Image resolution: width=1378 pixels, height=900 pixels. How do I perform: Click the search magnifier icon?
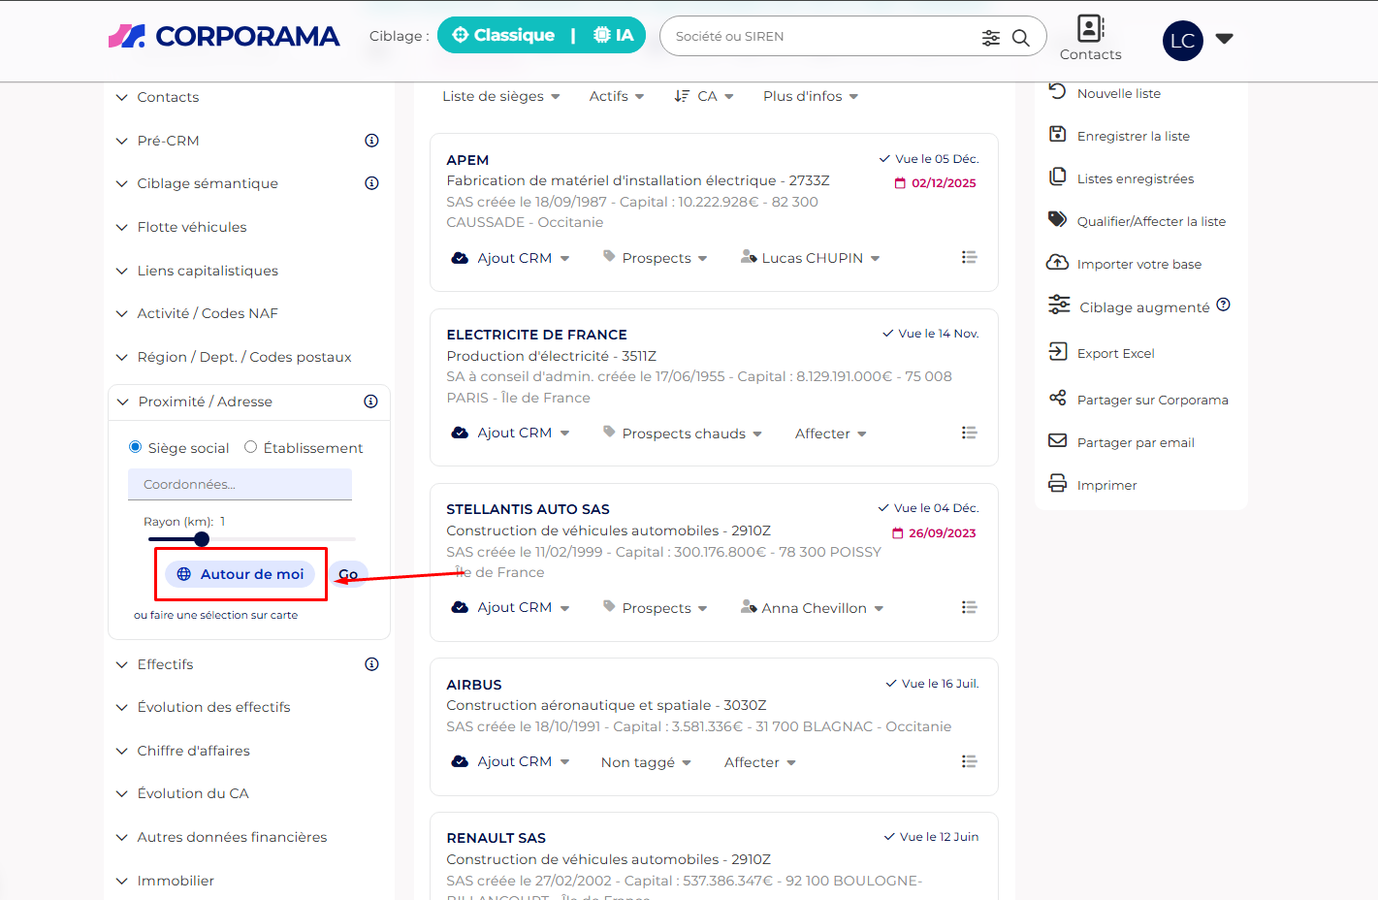pyautogui.click(x=1020, y=38)
